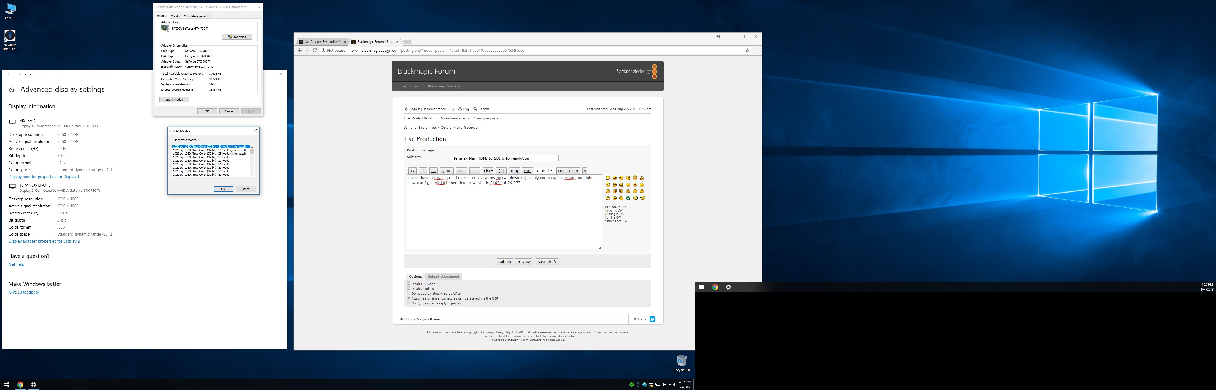The width and height of the screenshot is (1216, 390).
Task: Click Settings gear on main taskbar
Action: coord(33,385)
